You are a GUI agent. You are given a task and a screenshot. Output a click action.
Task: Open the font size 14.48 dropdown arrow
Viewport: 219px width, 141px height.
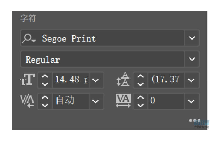[x=96, y=80]
